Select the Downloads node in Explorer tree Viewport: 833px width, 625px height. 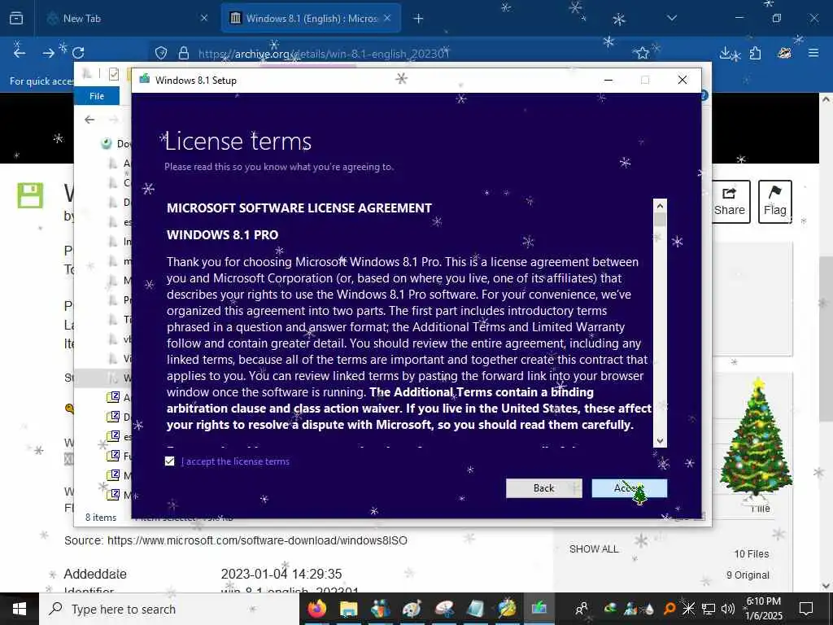[x=115, y=143]
